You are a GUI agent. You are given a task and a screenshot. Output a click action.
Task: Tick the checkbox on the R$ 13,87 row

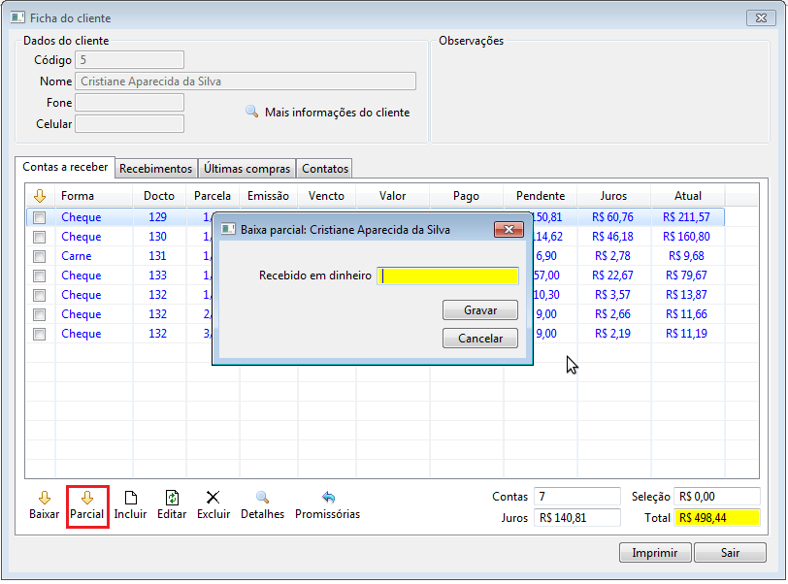coord(39,295)
